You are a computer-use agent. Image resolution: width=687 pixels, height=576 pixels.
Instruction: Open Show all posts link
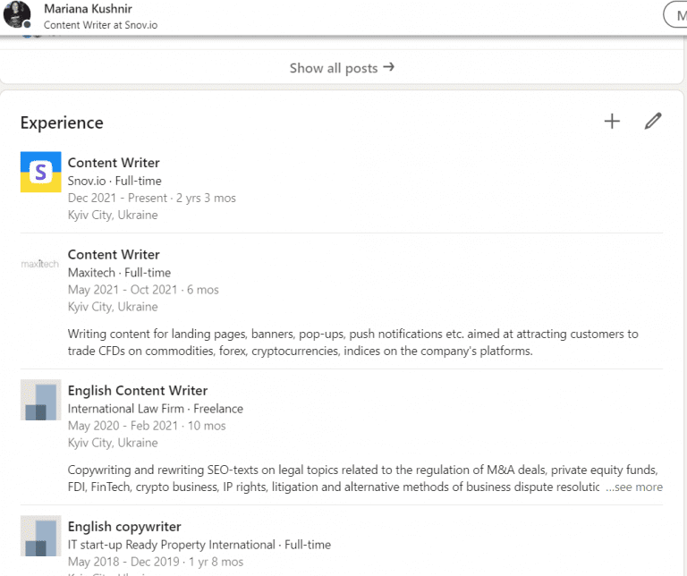[343, 68]
